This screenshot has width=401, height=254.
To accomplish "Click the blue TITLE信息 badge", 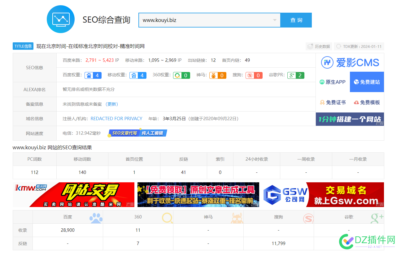I will (23, 46).
